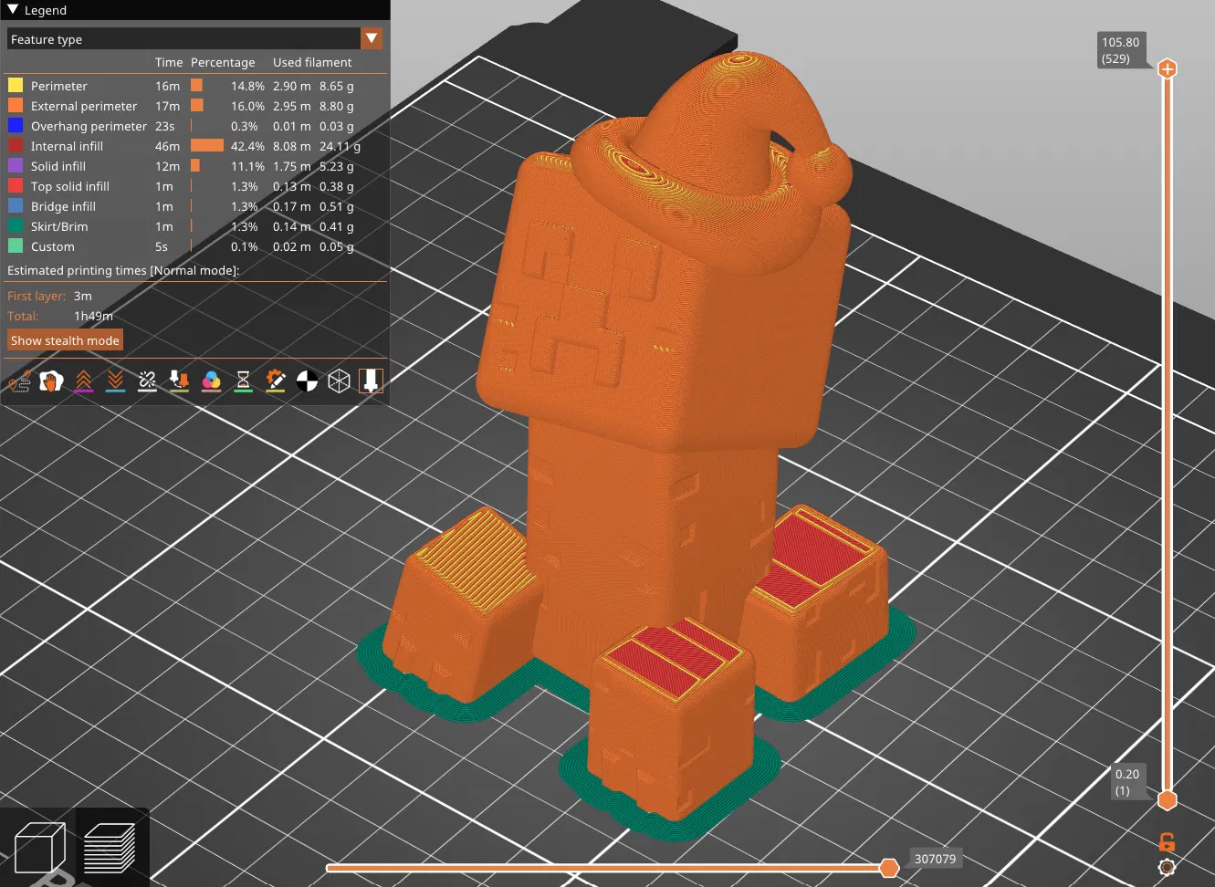Click the Percentage column header

tap(223, 62)
